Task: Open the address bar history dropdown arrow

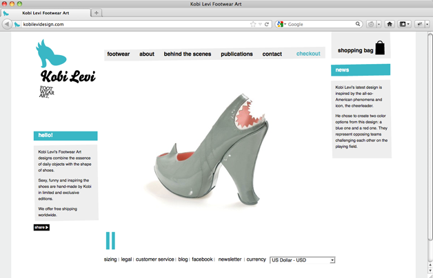Action: click(260, 24)
